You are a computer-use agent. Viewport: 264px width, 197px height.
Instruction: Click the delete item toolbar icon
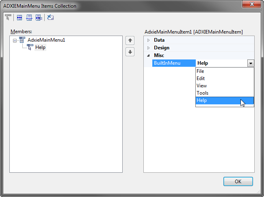(50, 17)
